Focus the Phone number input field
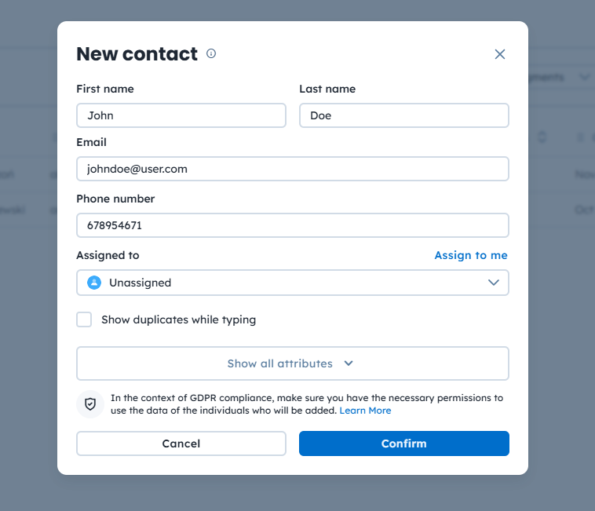 [x=292, y=225]
